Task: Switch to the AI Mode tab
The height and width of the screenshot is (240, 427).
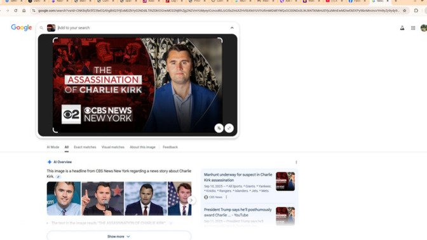Action: click(x=53, y=147)
